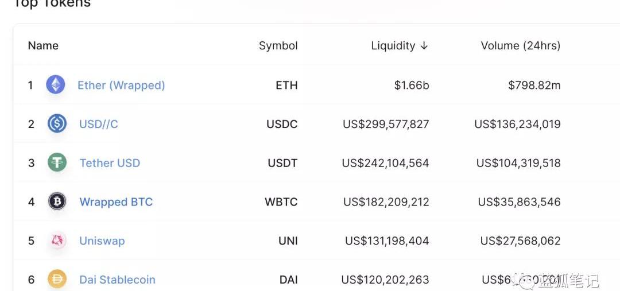Click the USDC coin icon

[x=57, y=124]
